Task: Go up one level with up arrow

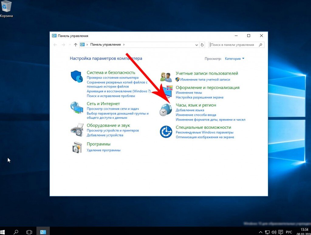Action: [76, 45]
